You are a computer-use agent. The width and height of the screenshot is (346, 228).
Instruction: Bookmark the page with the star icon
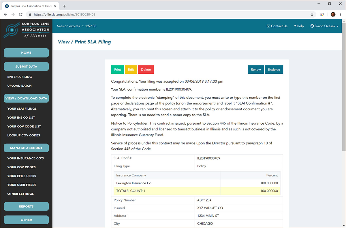(312, 14)
